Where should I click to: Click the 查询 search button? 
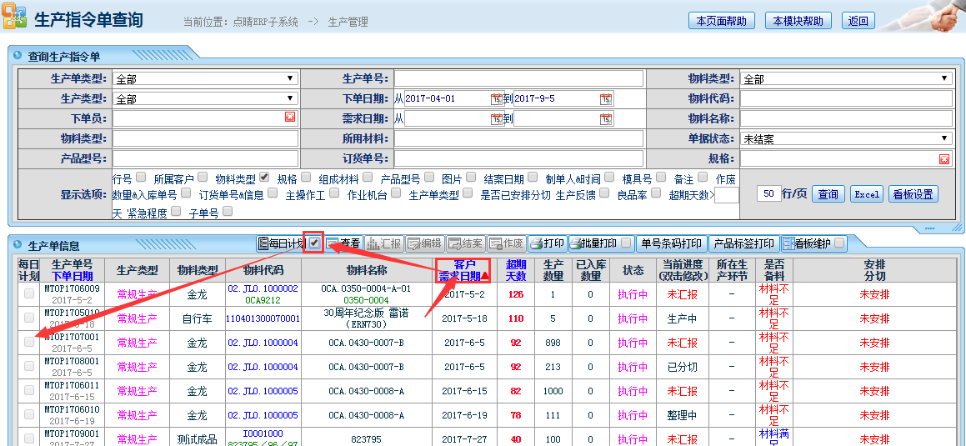[x=828, y=194]
